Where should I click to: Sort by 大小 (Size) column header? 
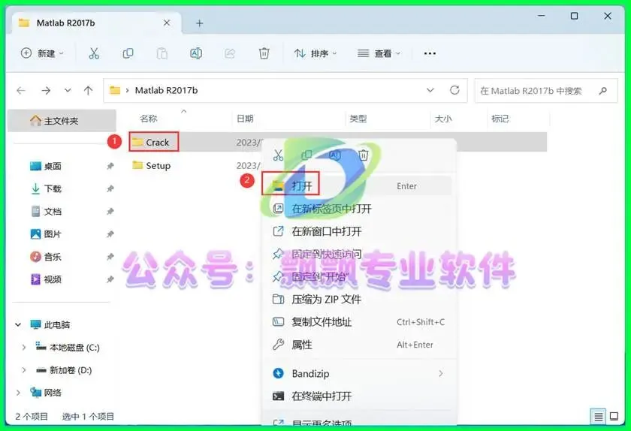(x=443, y=119)
